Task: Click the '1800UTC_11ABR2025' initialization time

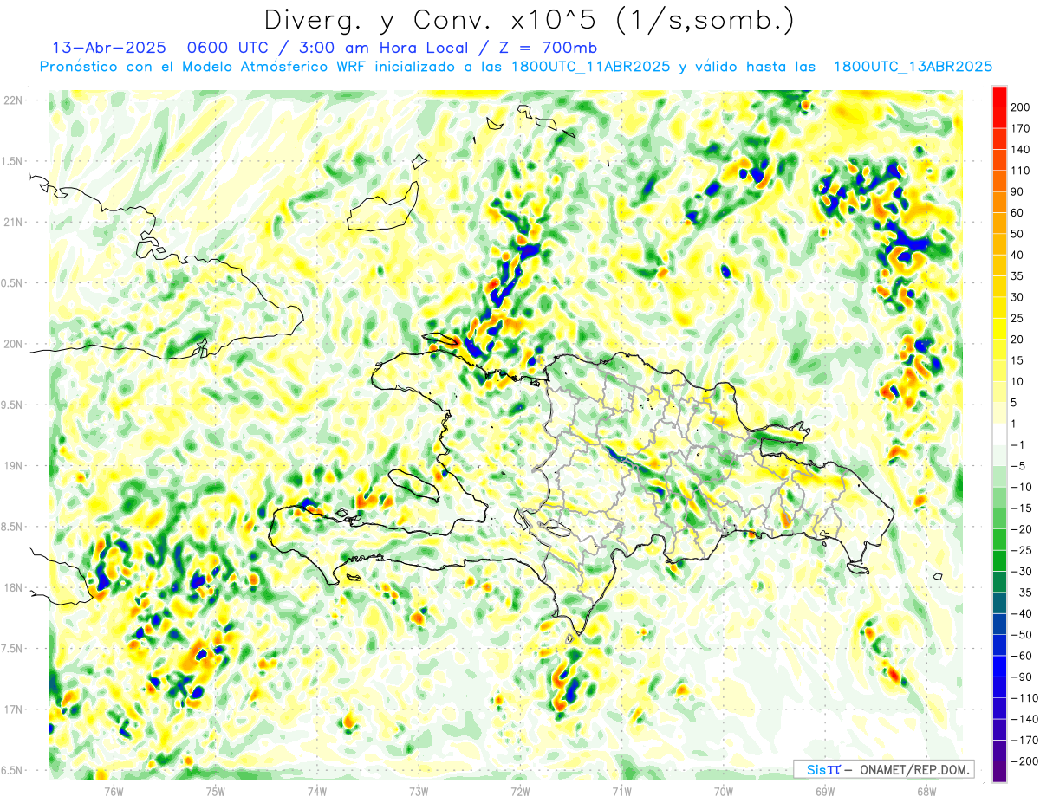Action: pyautogui.click(x=590, y=67)
